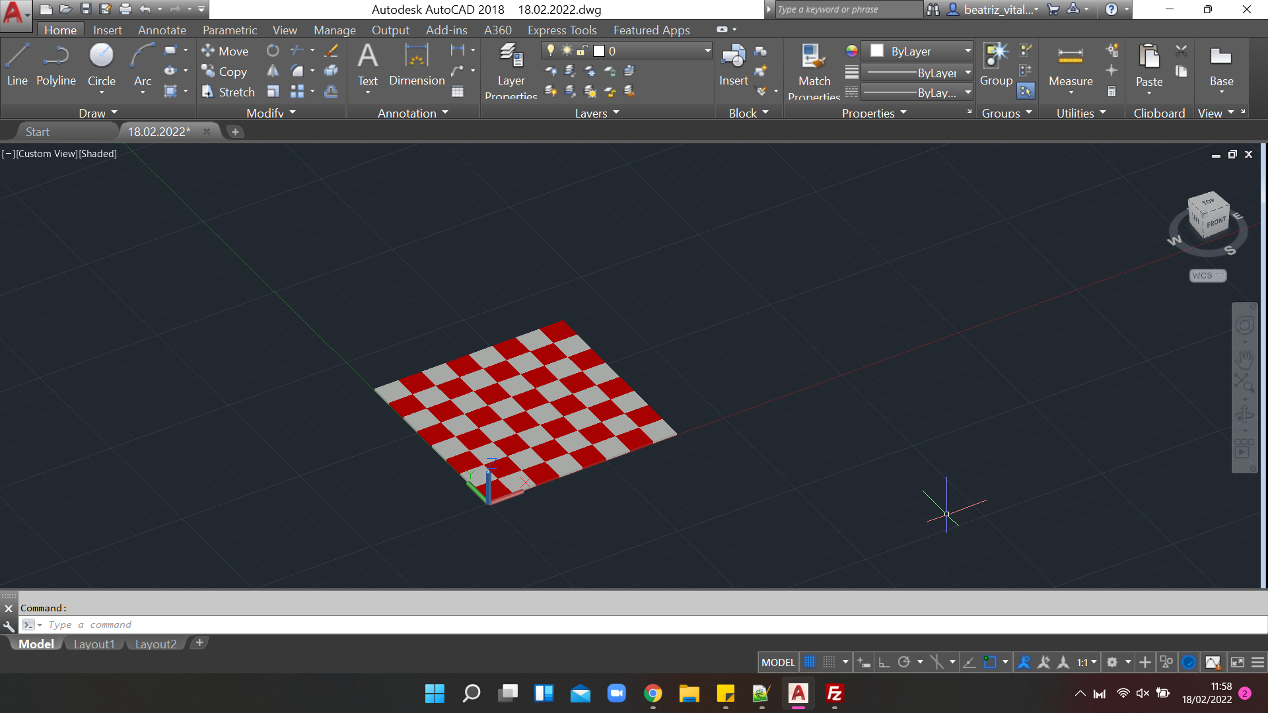1268x713 pixels.
Task: Toggle polar tracking in status bar
Action: click(x=904, y=662)
